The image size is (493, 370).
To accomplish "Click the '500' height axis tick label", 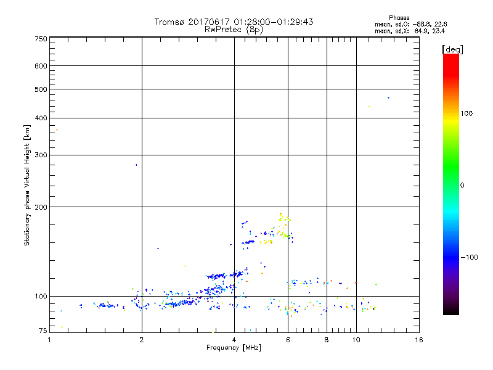I will pos(41,89).
